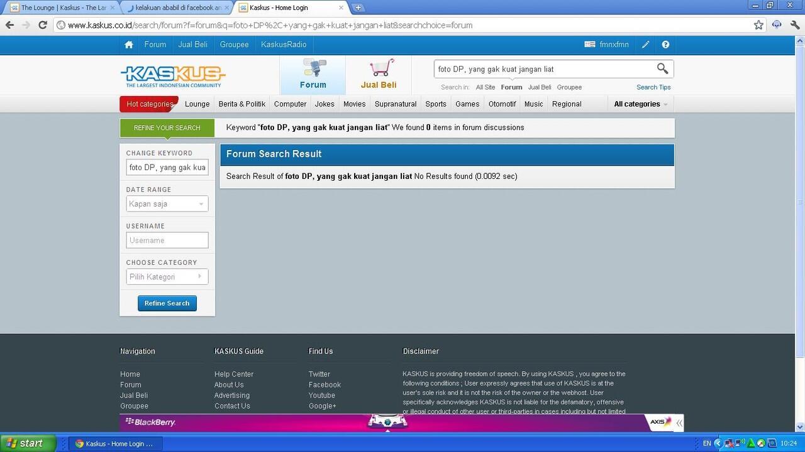Open Berita & Politik category
805x452 pixels.
[x=242, y=104]
